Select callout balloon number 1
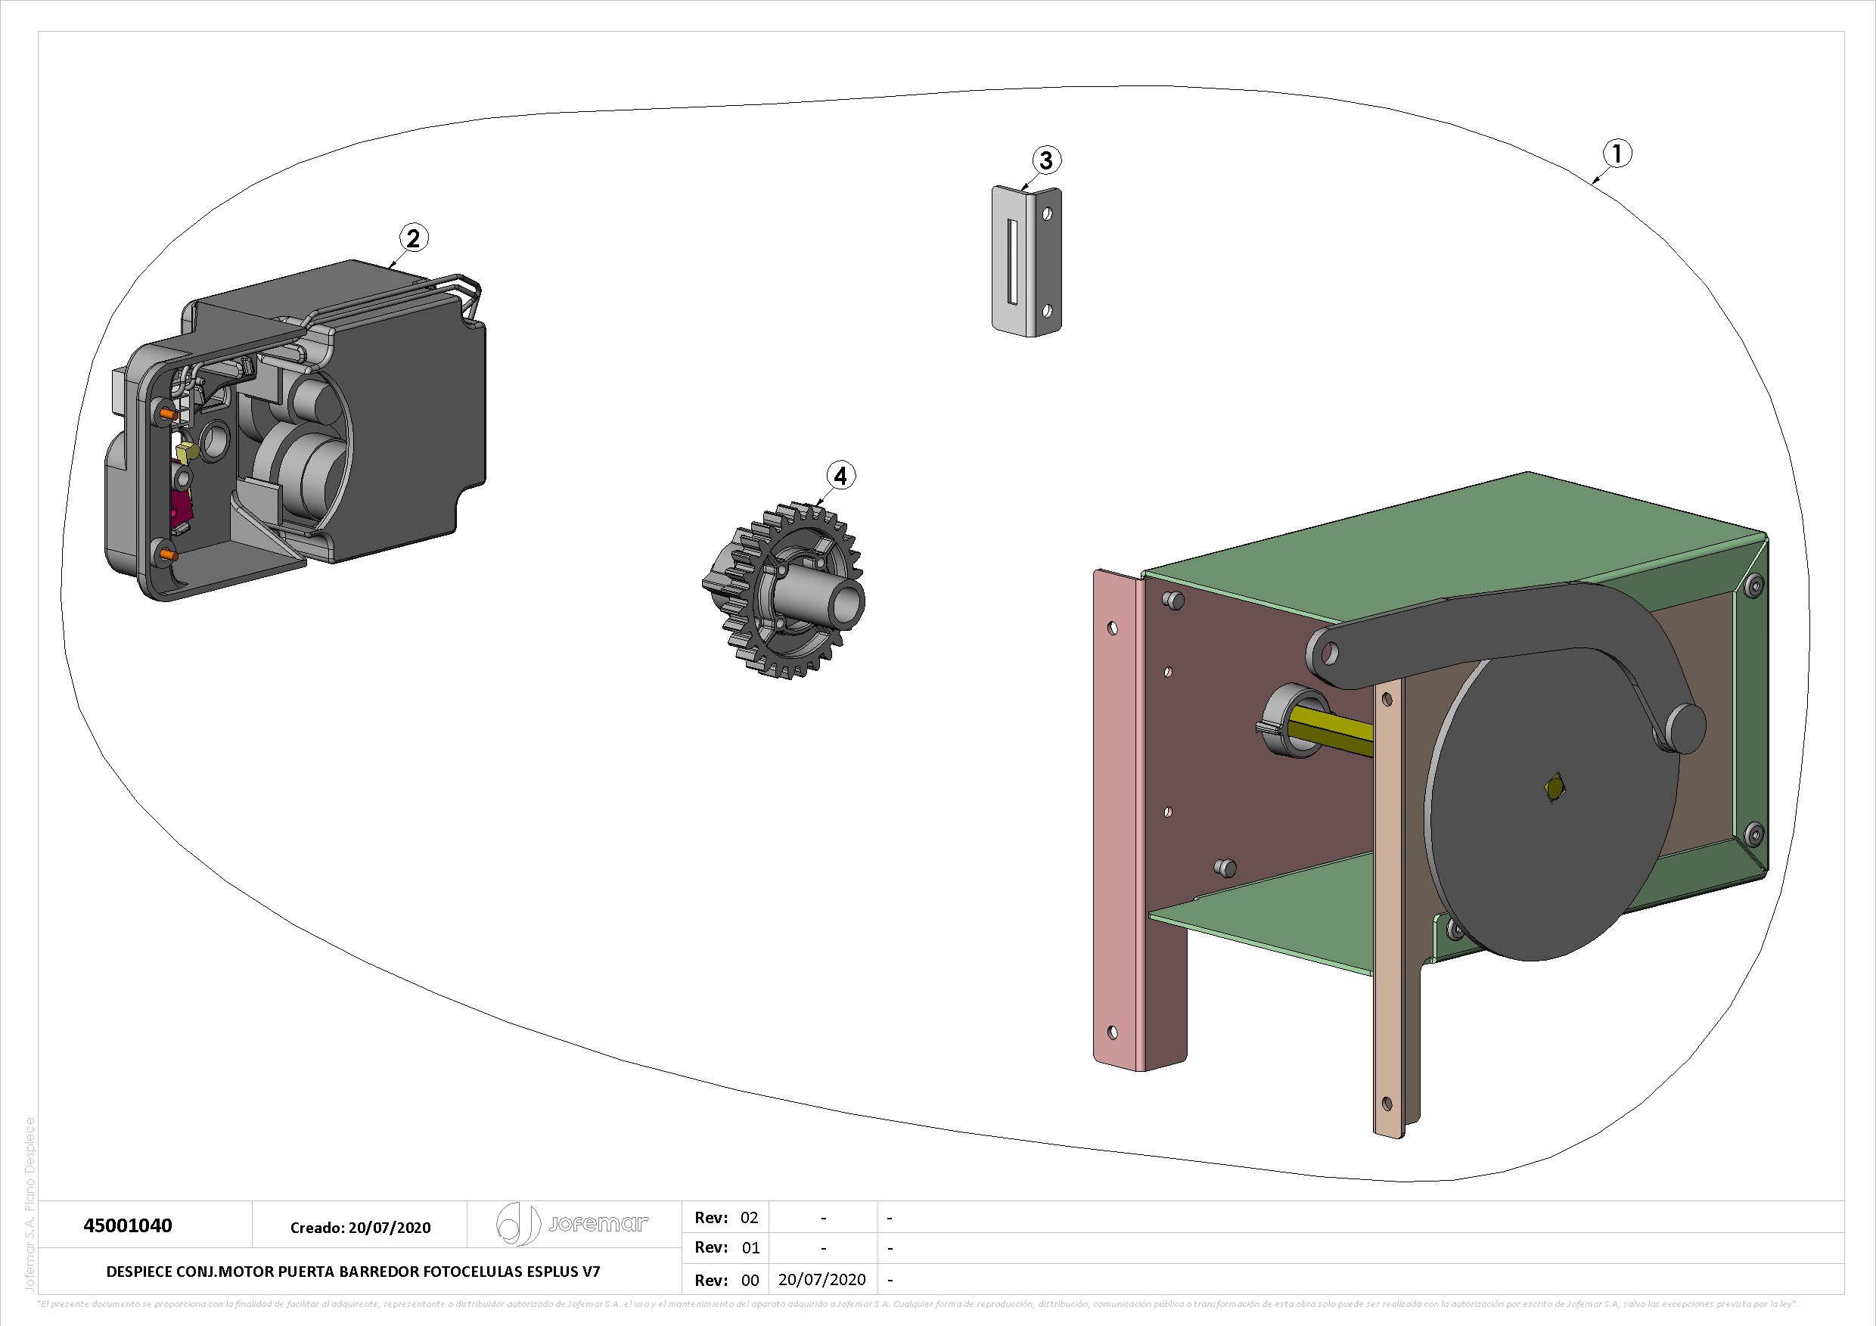Screen dimensions: 1876x1326 pyautogui.click(x=1617, y=154)
